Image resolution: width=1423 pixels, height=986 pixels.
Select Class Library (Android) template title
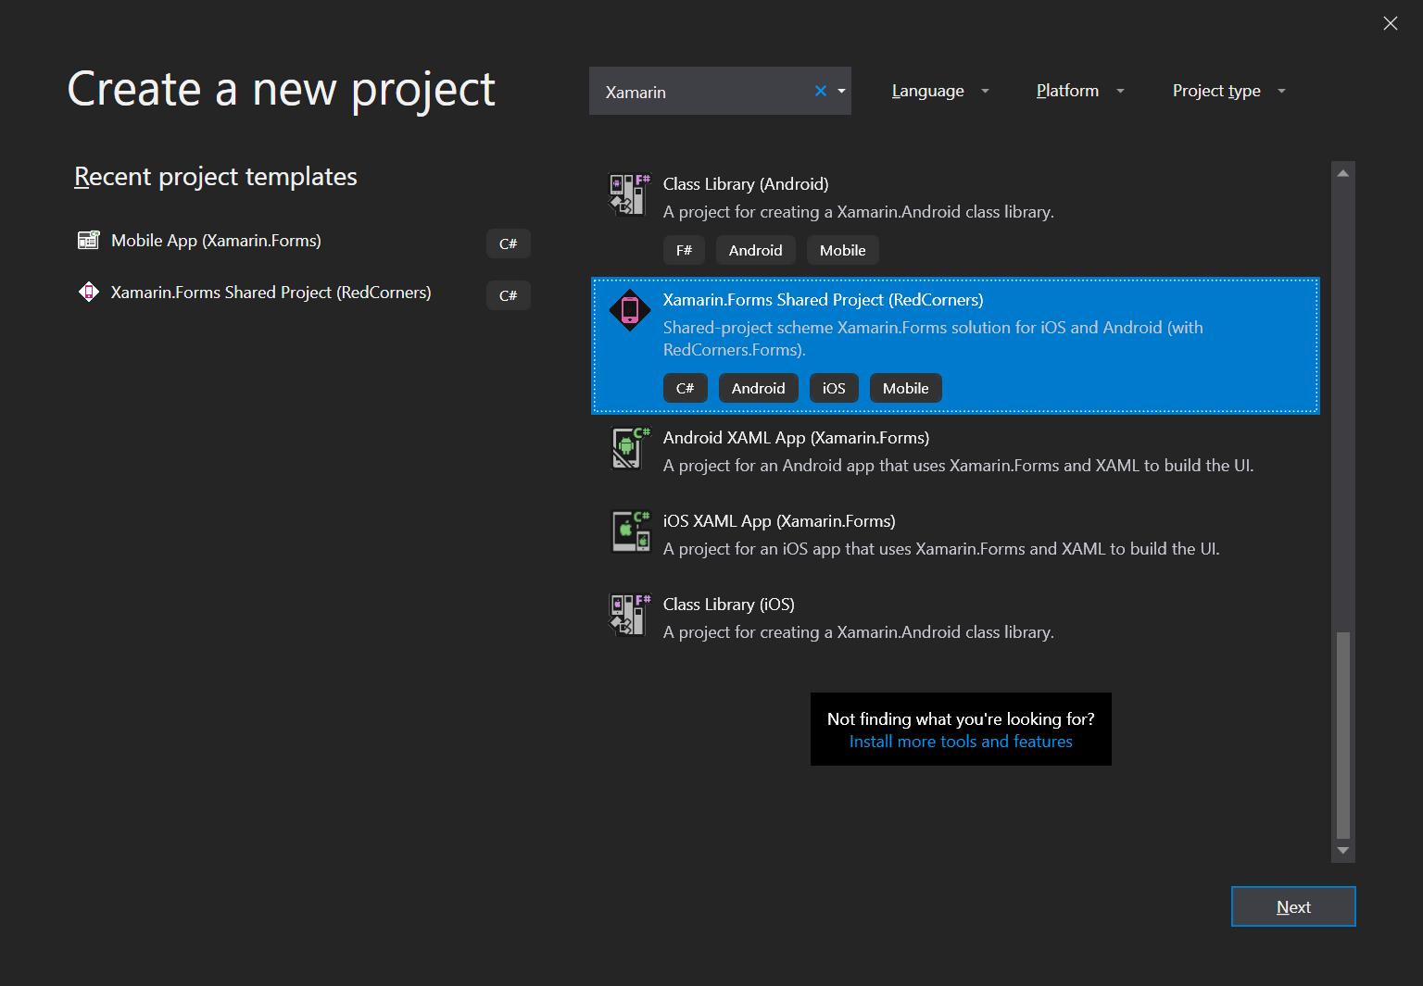point(746,184)
